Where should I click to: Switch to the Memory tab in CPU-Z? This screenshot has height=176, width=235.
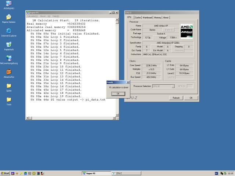click(x=158, y=18)
